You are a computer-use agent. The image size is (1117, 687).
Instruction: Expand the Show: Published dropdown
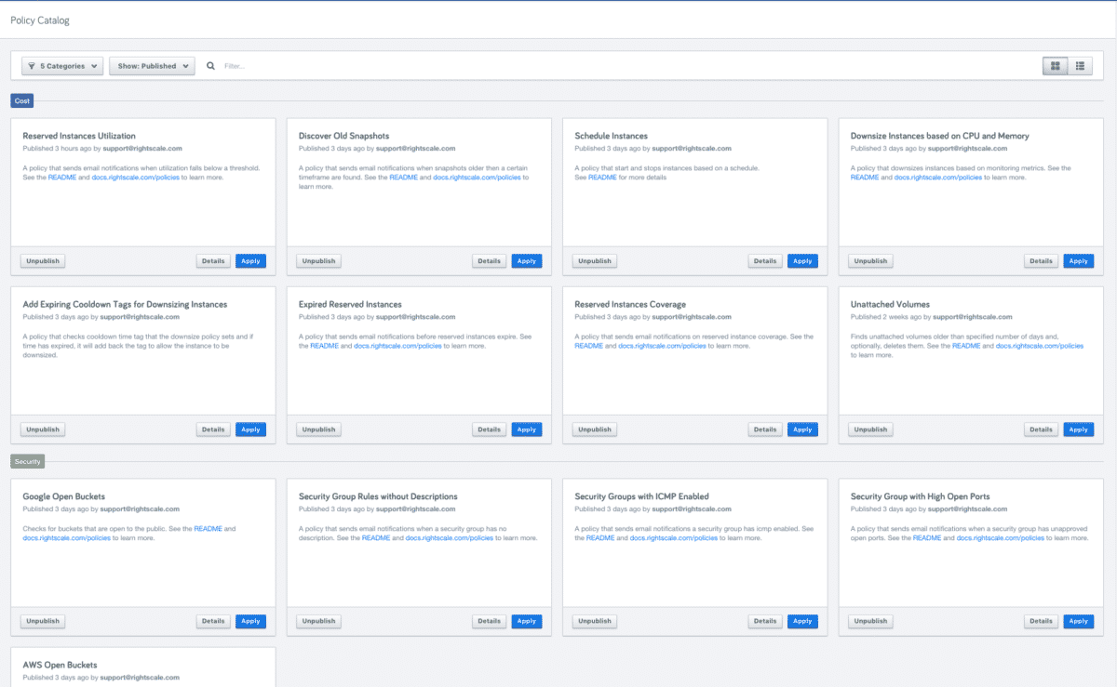(x=152, y=66)
